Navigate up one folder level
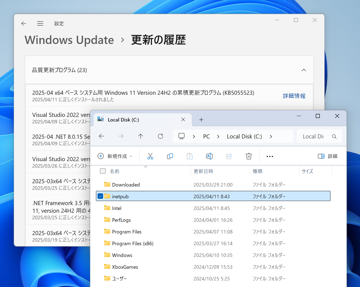Image resolution: width=360 pixels, height=287 pixels. coord(141,136)
